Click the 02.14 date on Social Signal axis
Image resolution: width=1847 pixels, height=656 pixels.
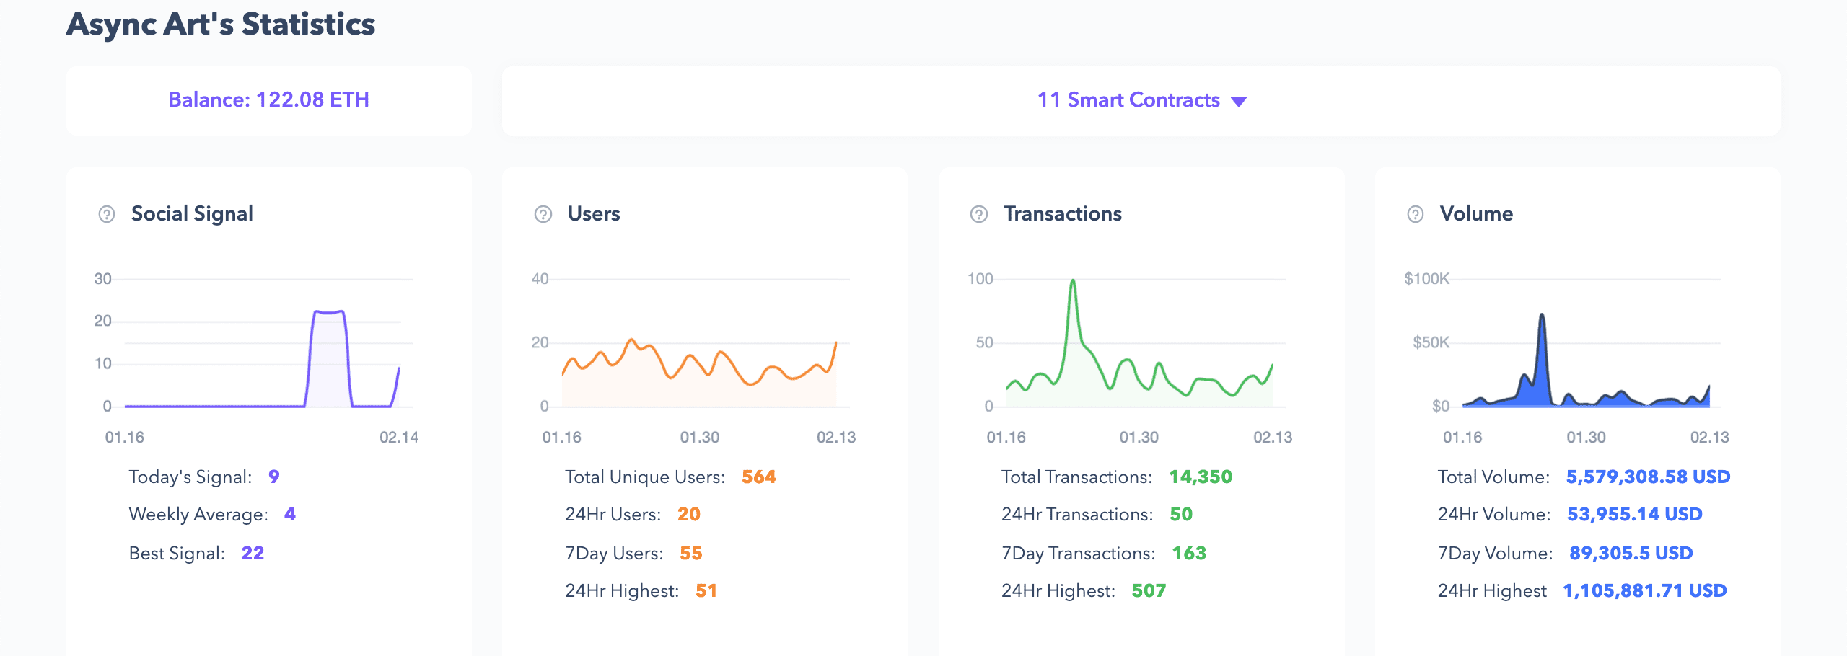pos(399,437)
